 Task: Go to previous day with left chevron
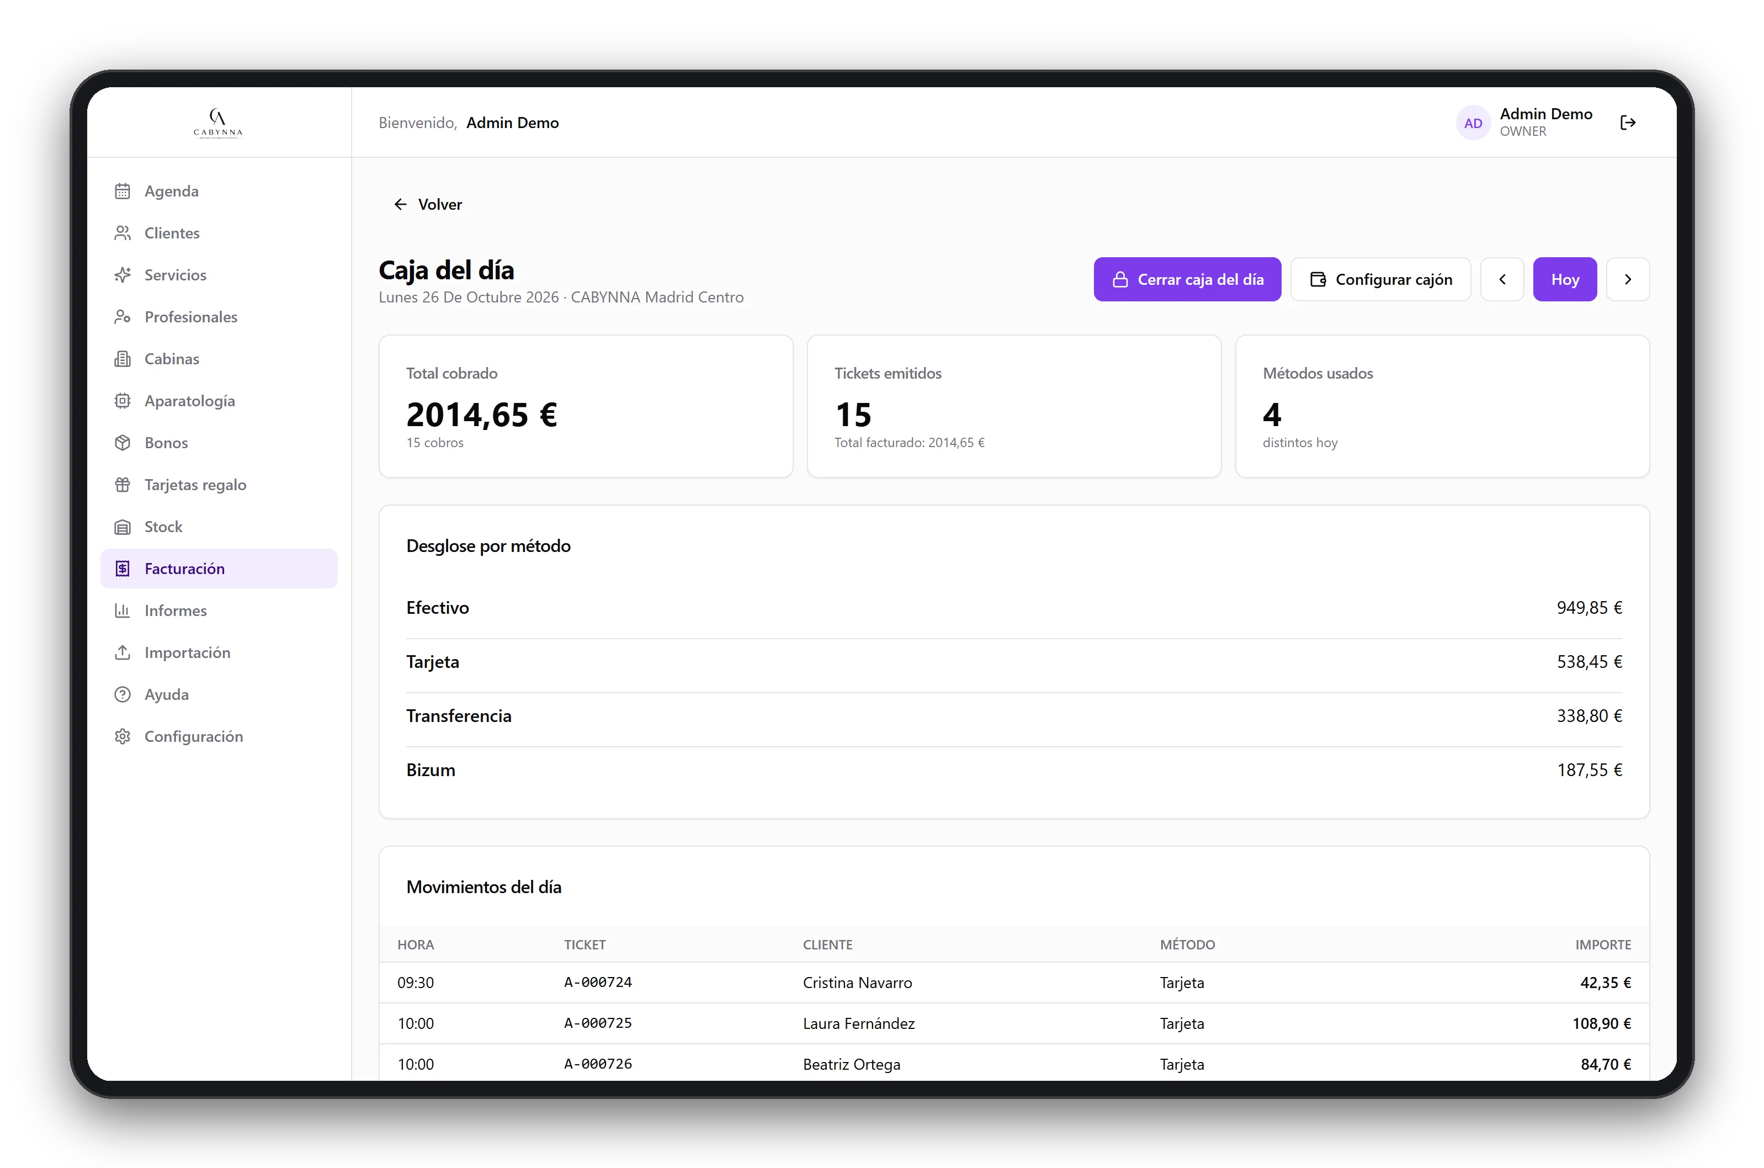tap(1502, 279)
